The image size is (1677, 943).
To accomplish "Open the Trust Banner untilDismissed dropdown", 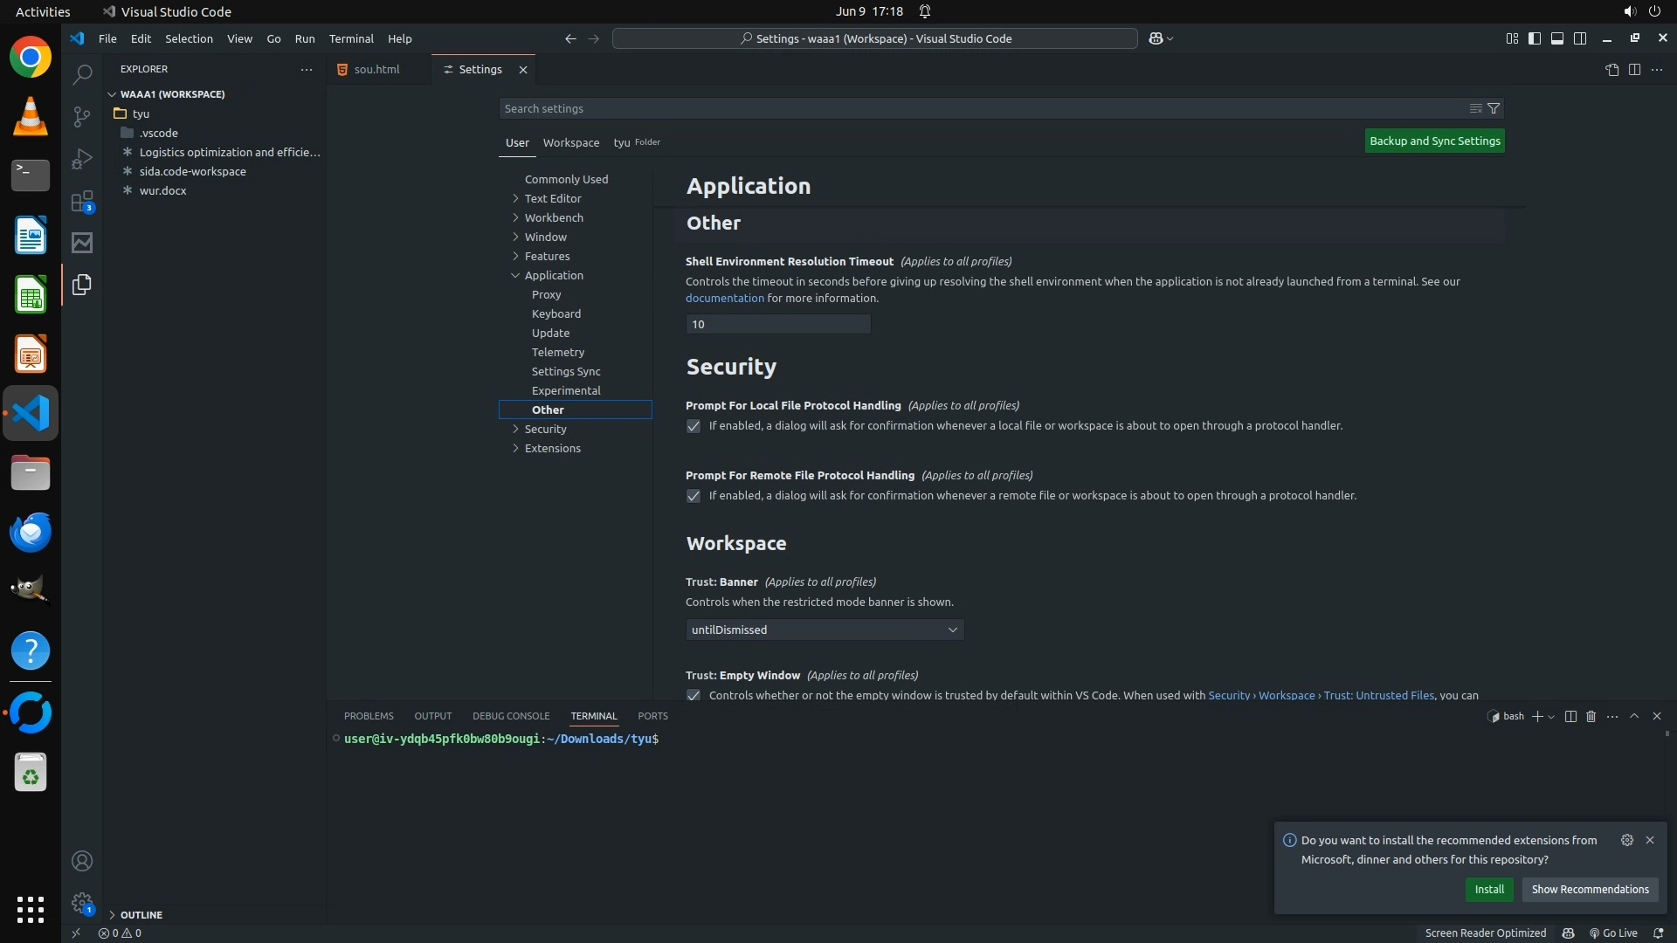I will 825,630.
